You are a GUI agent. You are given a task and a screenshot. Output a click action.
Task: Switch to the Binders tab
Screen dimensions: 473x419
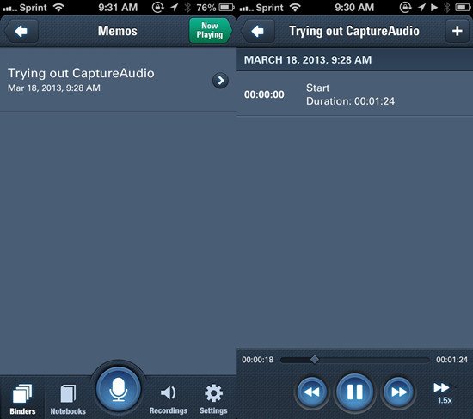22,398
